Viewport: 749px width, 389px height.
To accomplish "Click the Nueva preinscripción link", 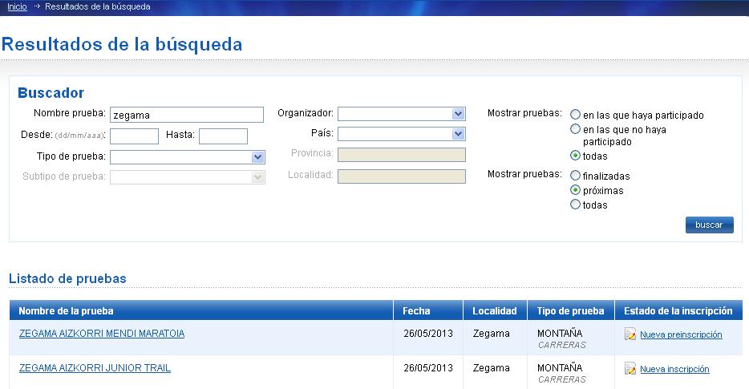I will click(681, 334).
